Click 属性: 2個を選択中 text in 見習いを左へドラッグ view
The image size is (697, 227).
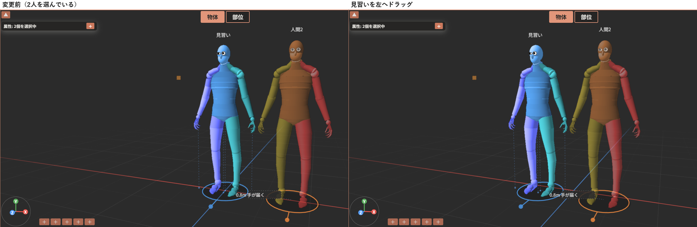point(368,27)
